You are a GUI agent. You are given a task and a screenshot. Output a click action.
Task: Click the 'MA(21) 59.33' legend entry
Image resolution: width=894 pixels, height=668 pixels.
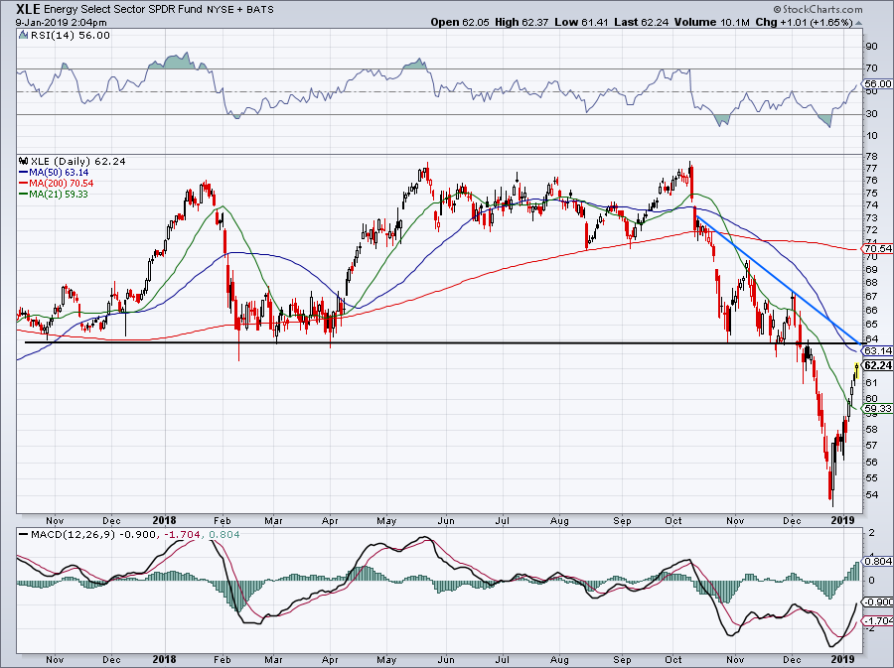tap(55, 194)
